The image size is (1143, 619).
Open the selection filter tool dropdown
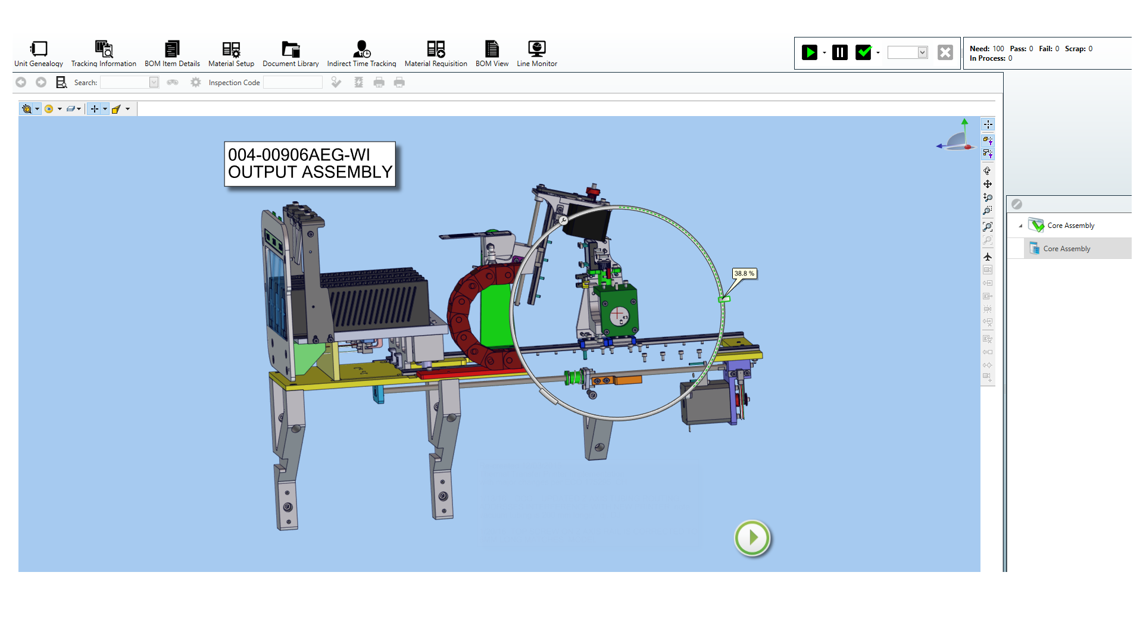coord(37,109)
